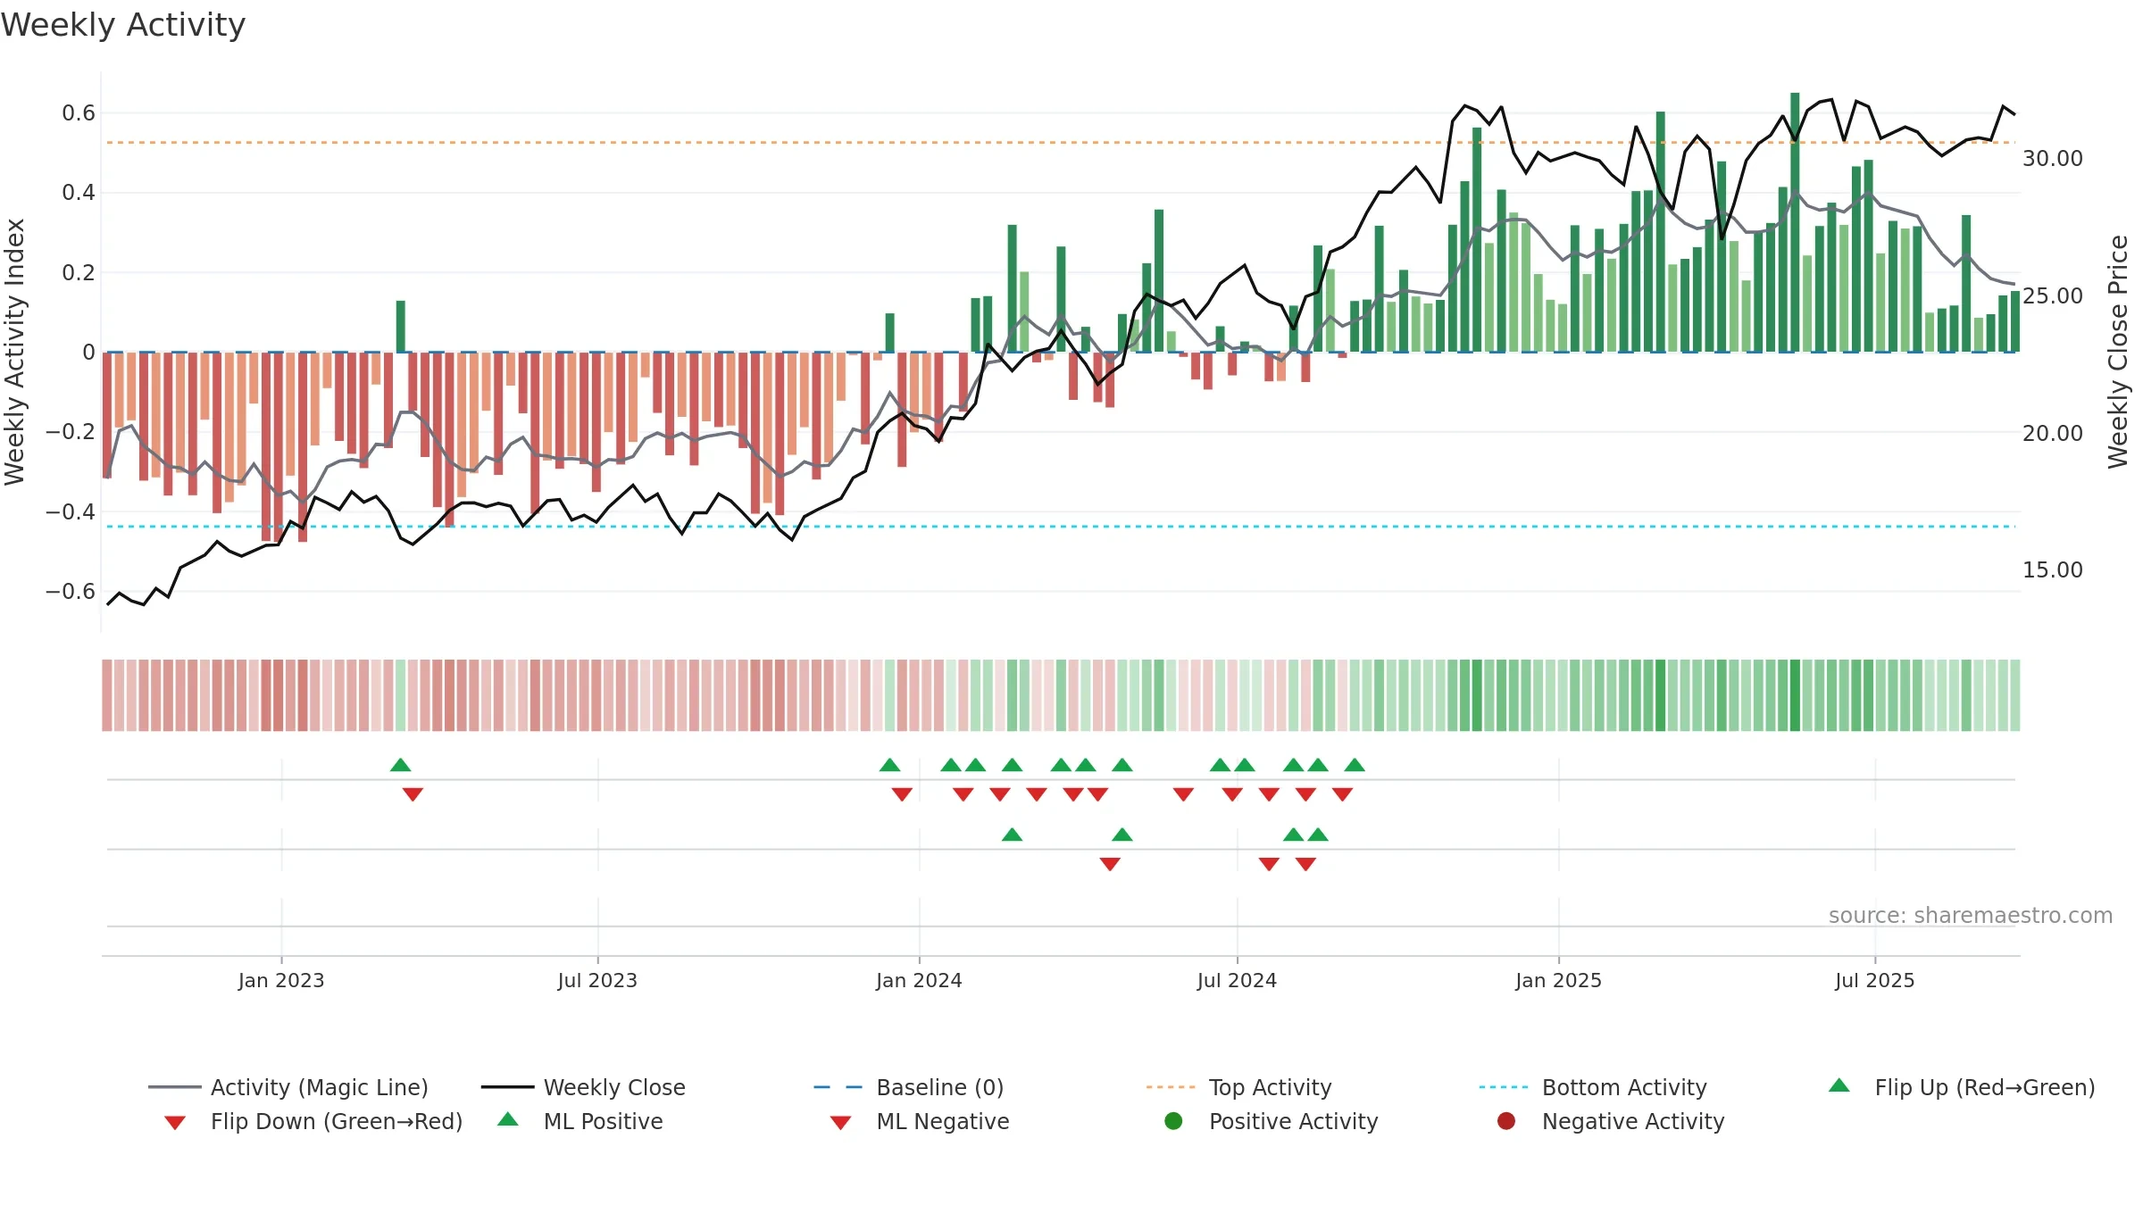
Task: Click the source: sharemaestro.com text
Action: pyautogui.click(x=1971, y=915)
